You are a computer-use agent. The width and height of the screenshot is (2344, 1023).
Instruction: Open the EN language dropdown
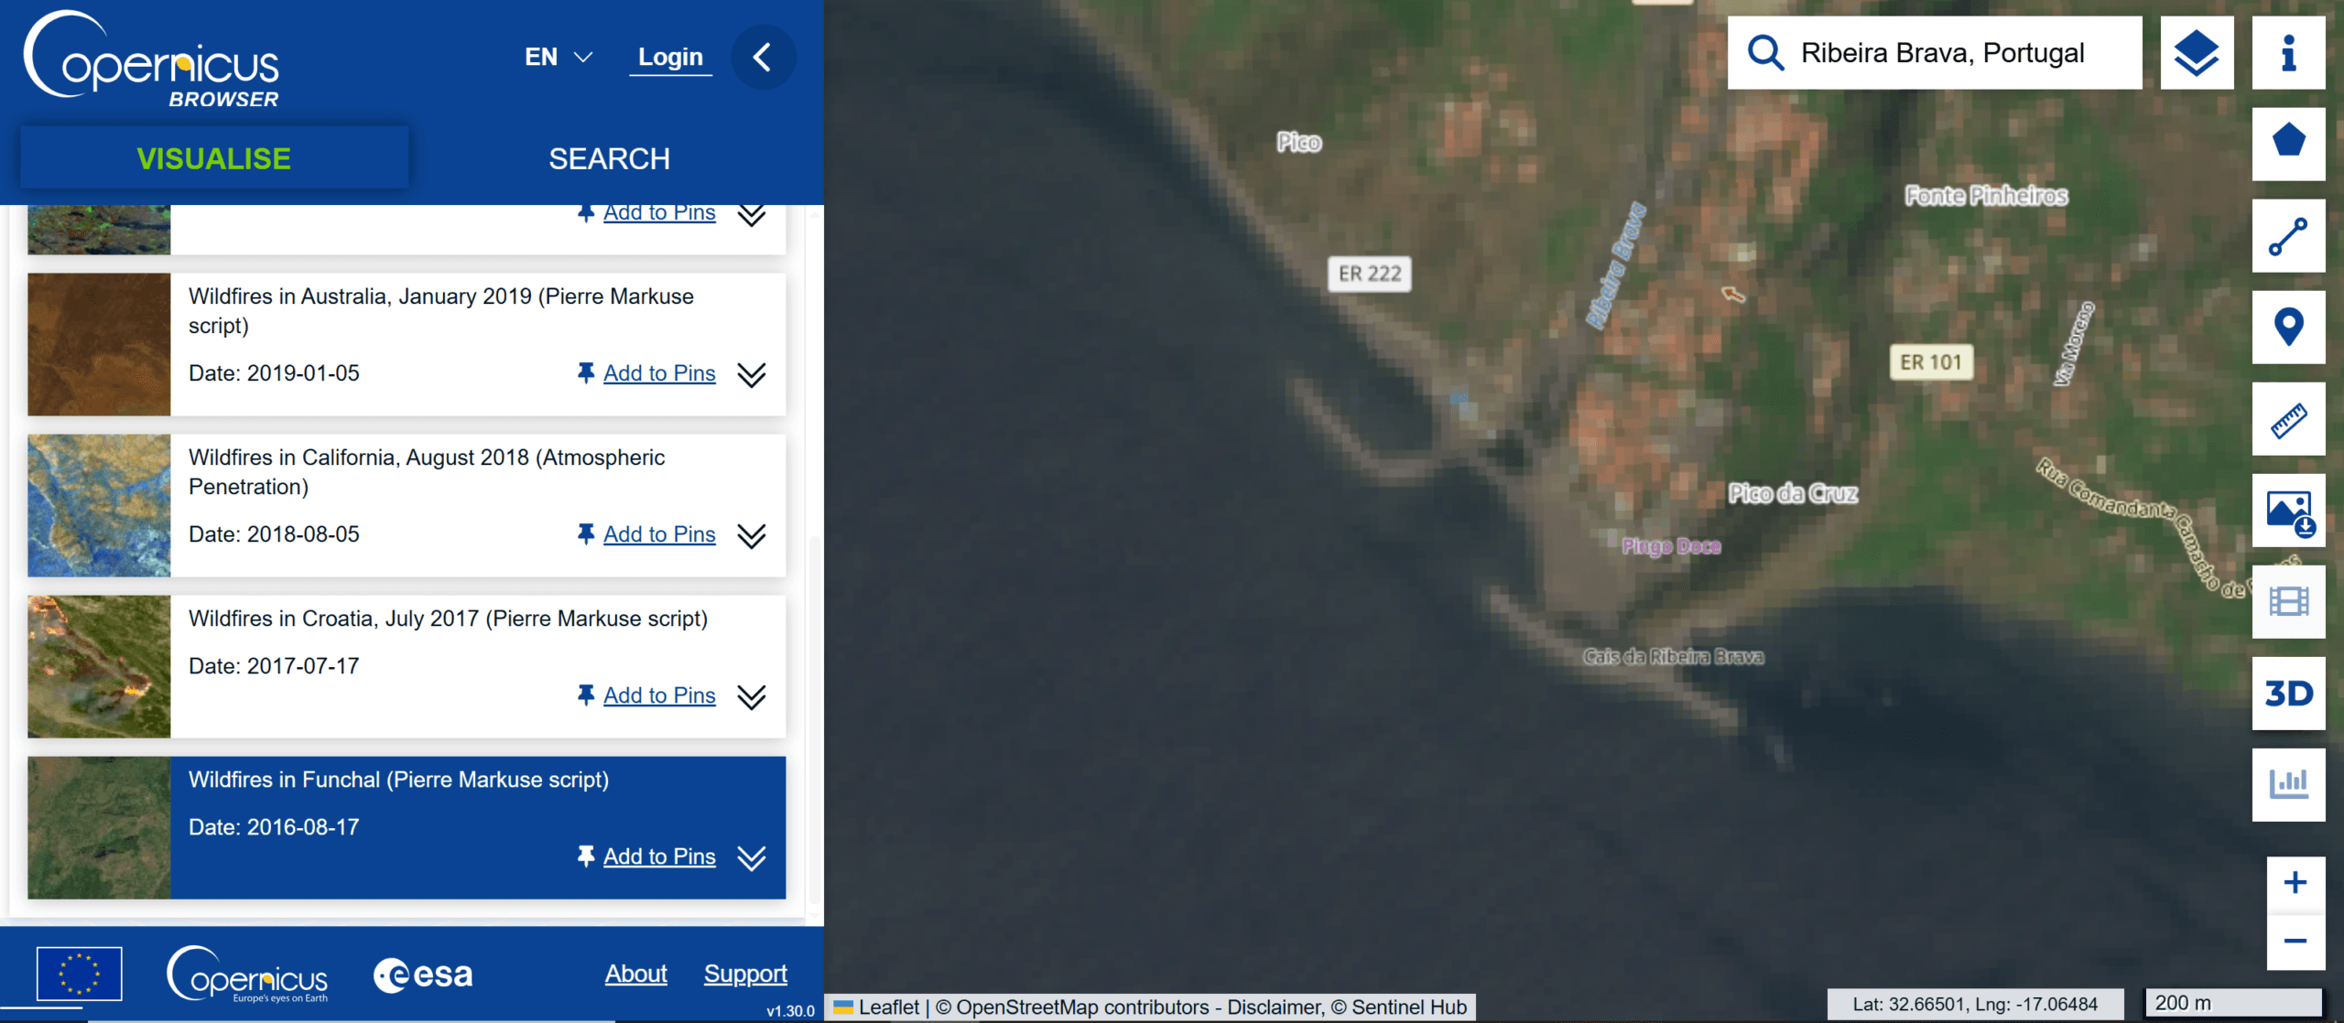coord(558,57)
